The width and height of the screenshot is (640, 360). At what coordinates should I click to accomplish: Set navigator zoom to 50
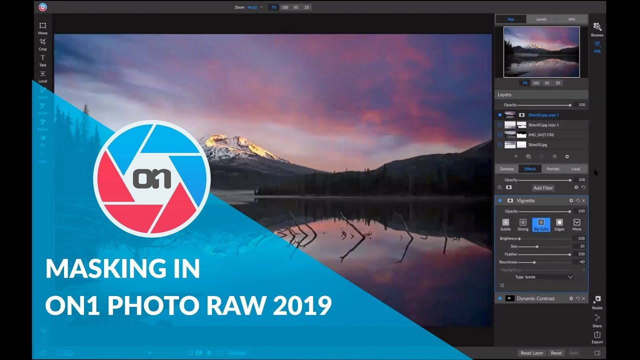point(547,83)
